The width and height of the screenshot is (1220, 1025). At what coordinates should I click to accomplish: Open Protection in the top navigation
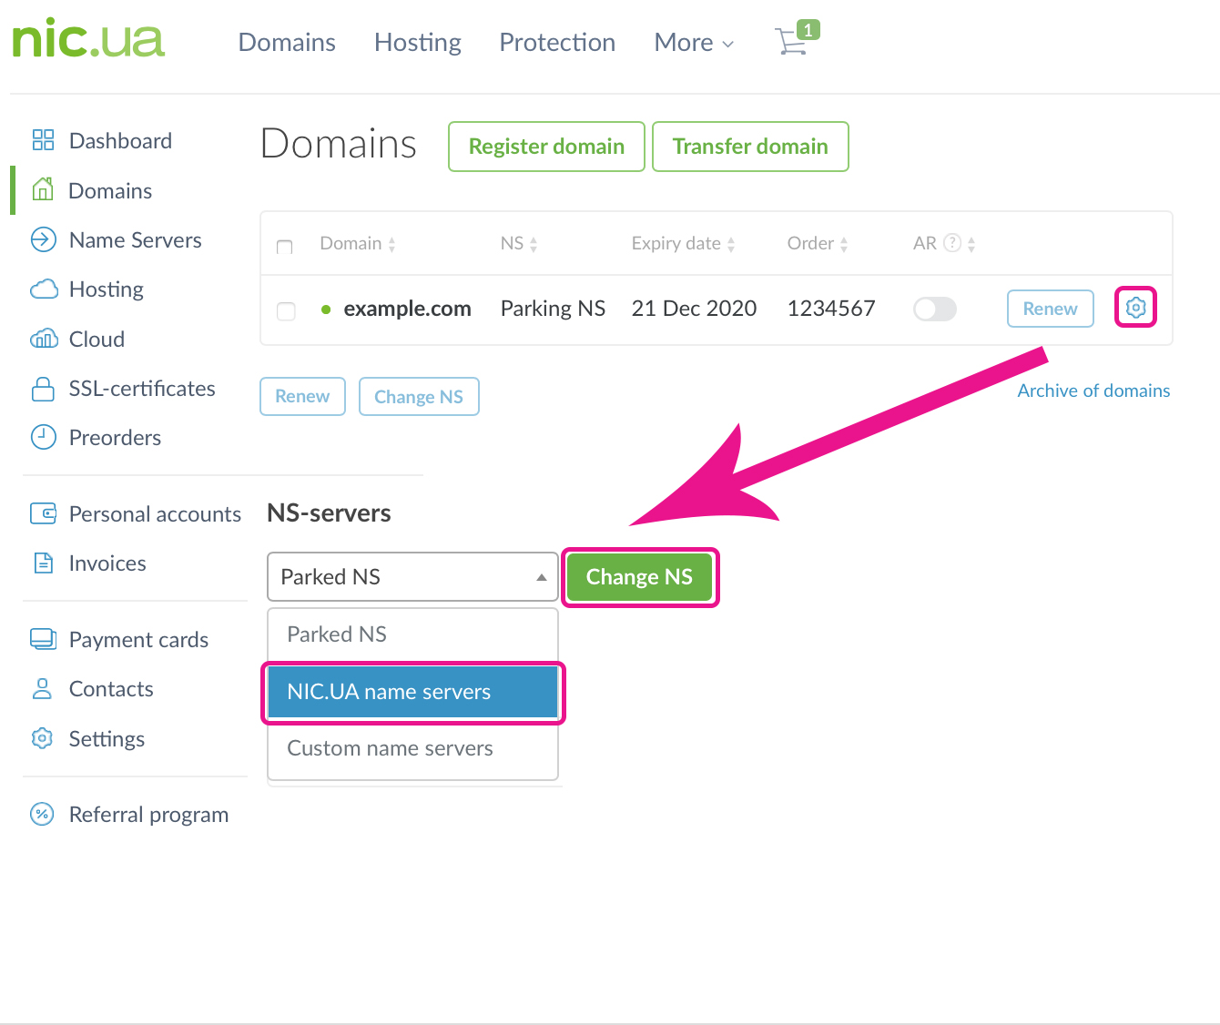[x=557, y=43]
